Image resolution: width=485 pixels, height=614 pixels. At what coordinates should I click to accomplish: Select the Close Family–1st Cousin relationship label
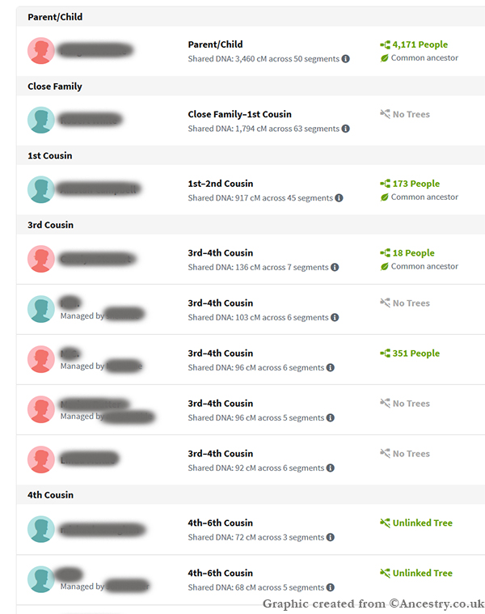(239, 114)
